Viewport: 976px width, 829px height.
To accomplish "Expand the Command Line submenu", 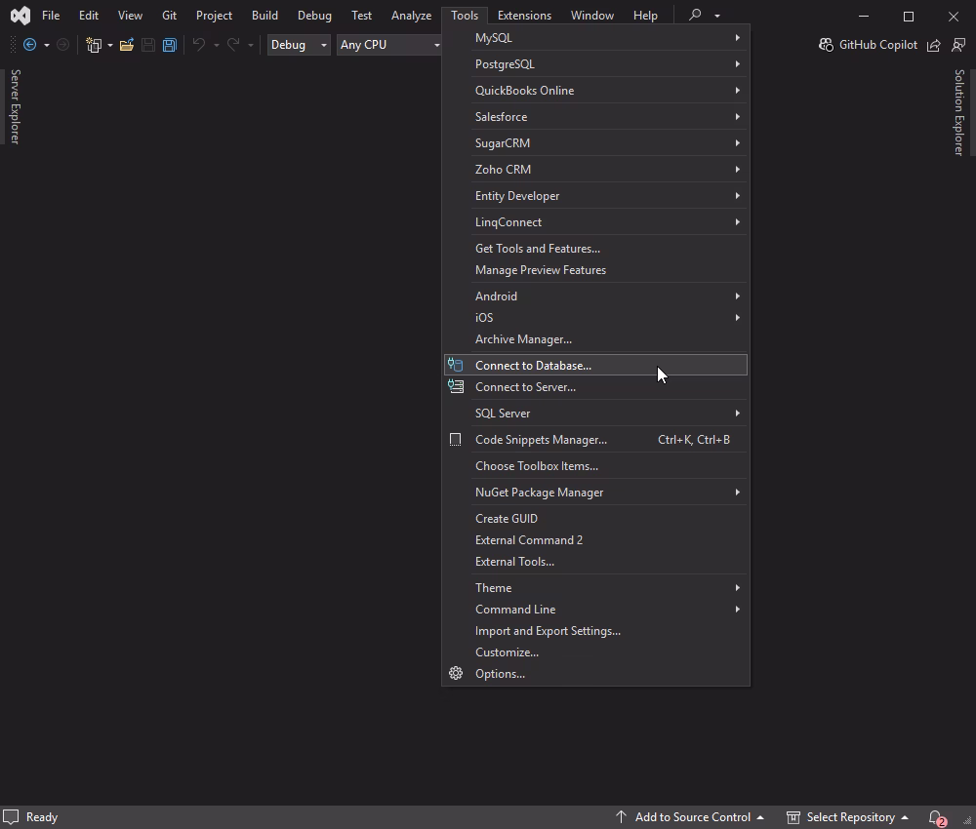I will 596,610.
